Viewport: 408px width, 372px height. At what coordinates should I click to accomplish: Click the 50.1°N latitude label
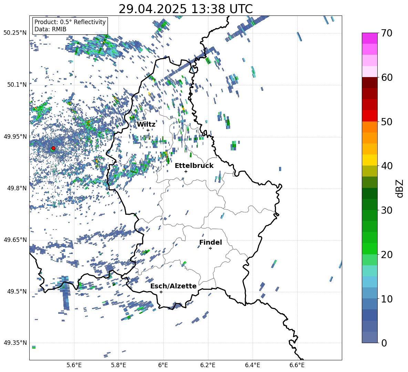(17, 85)
